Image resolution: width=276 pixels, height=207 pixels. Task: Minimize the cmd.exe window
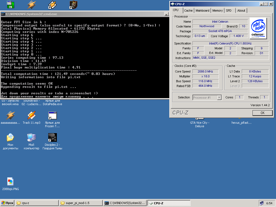pyautogui.click(x=166, y=14)
